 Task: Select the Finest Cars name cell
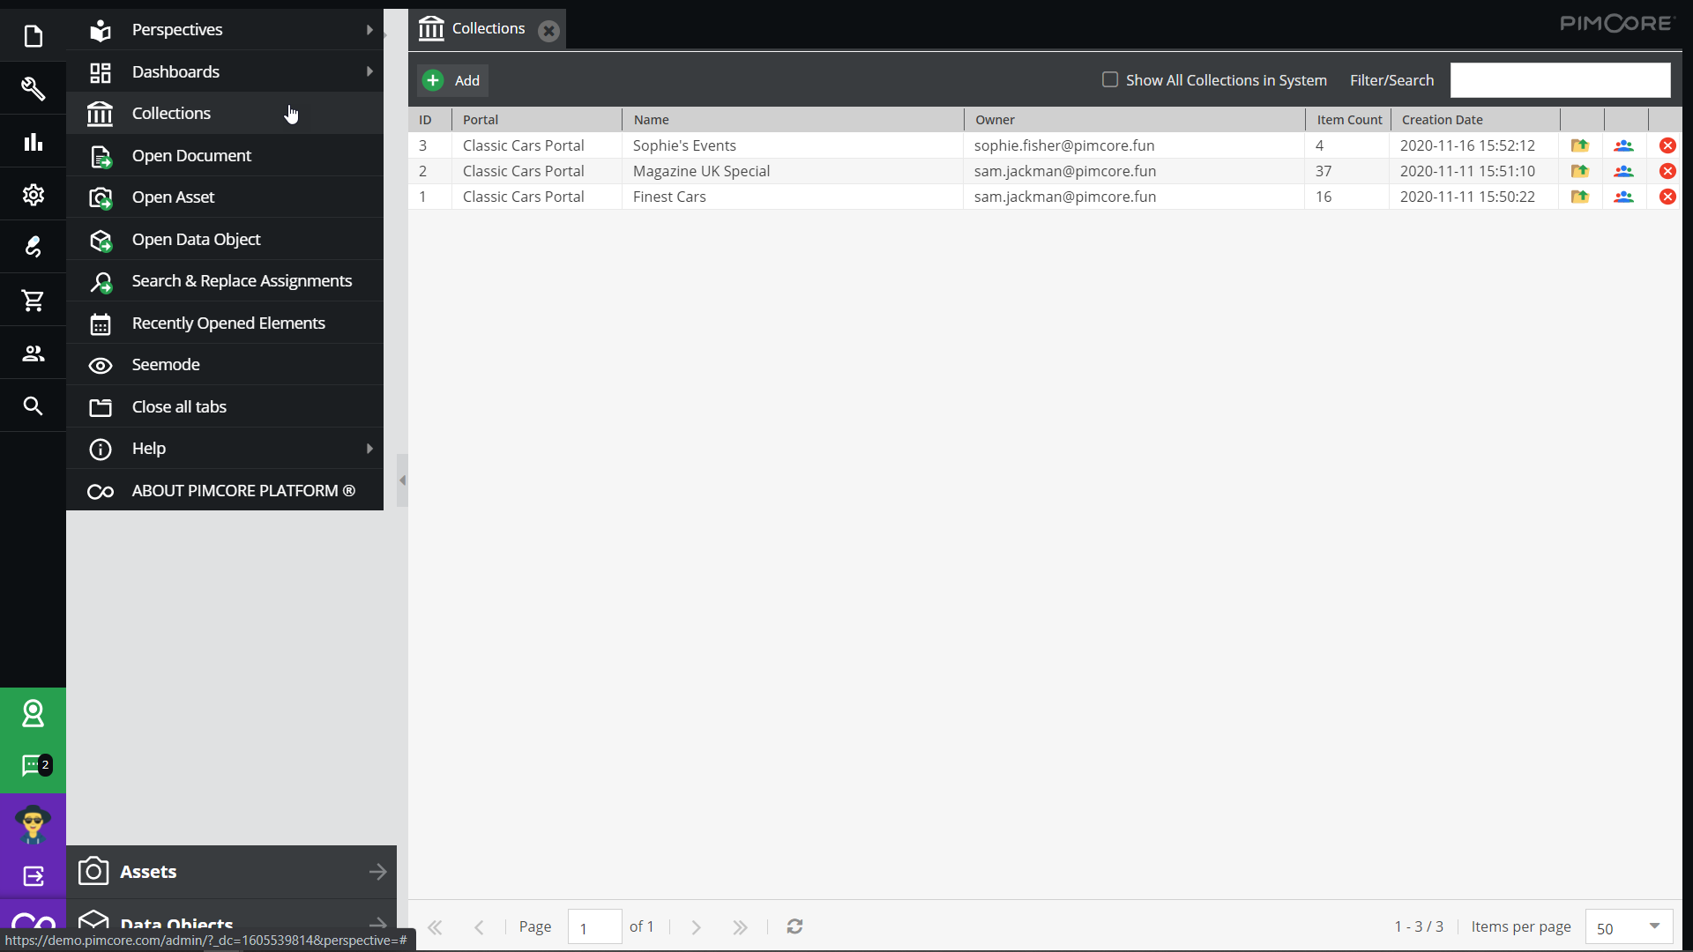click(793, 197)
